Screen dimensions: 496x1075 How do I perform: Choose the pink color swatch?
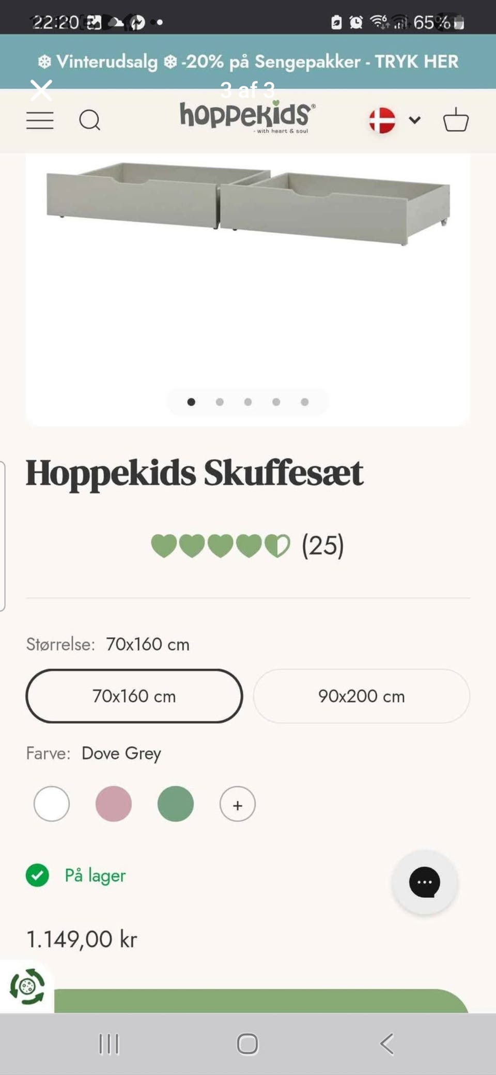pyautogui.click(x=114, y=804)
